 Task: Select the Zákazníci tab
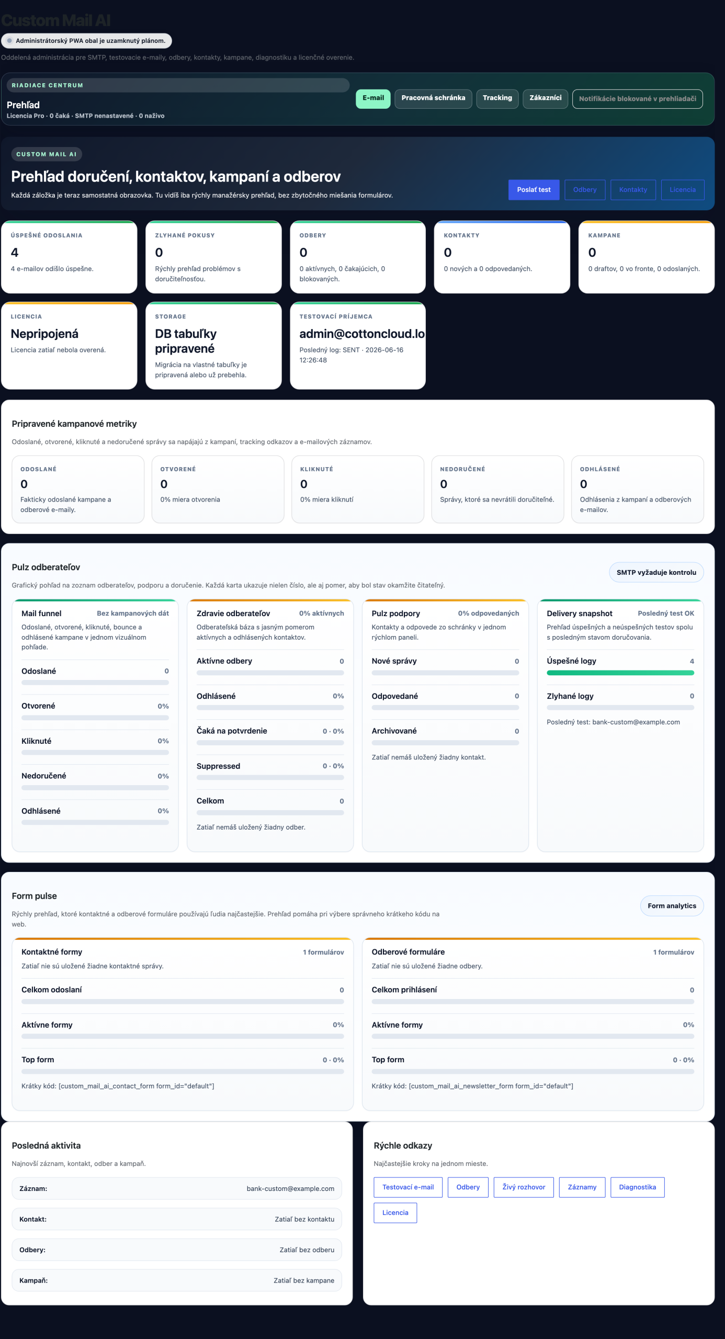point(545,98)
